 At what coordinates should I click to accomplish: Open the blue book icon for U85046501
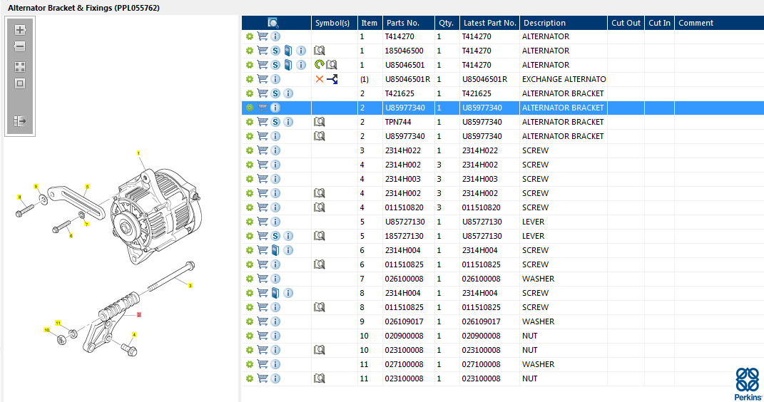coord(288,65)
